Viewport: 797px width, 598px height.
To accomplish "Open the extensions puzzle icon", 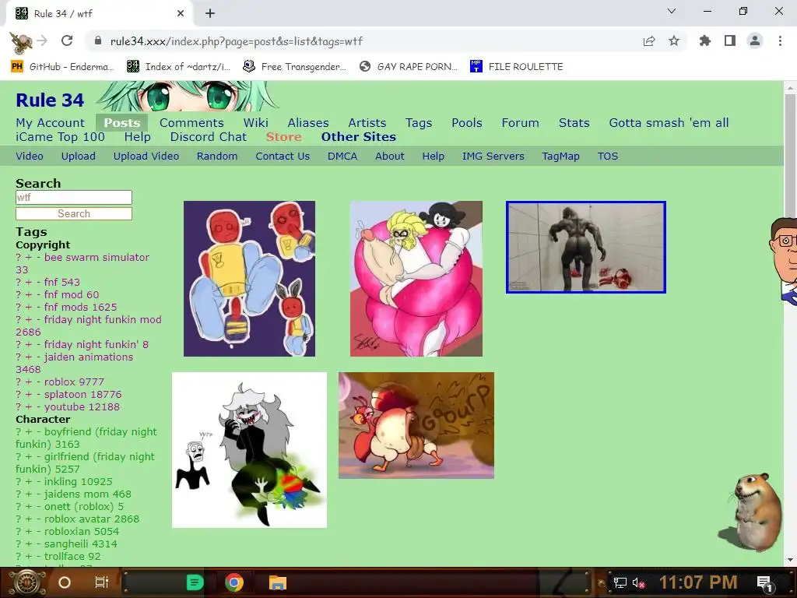I will coord(704,40).
